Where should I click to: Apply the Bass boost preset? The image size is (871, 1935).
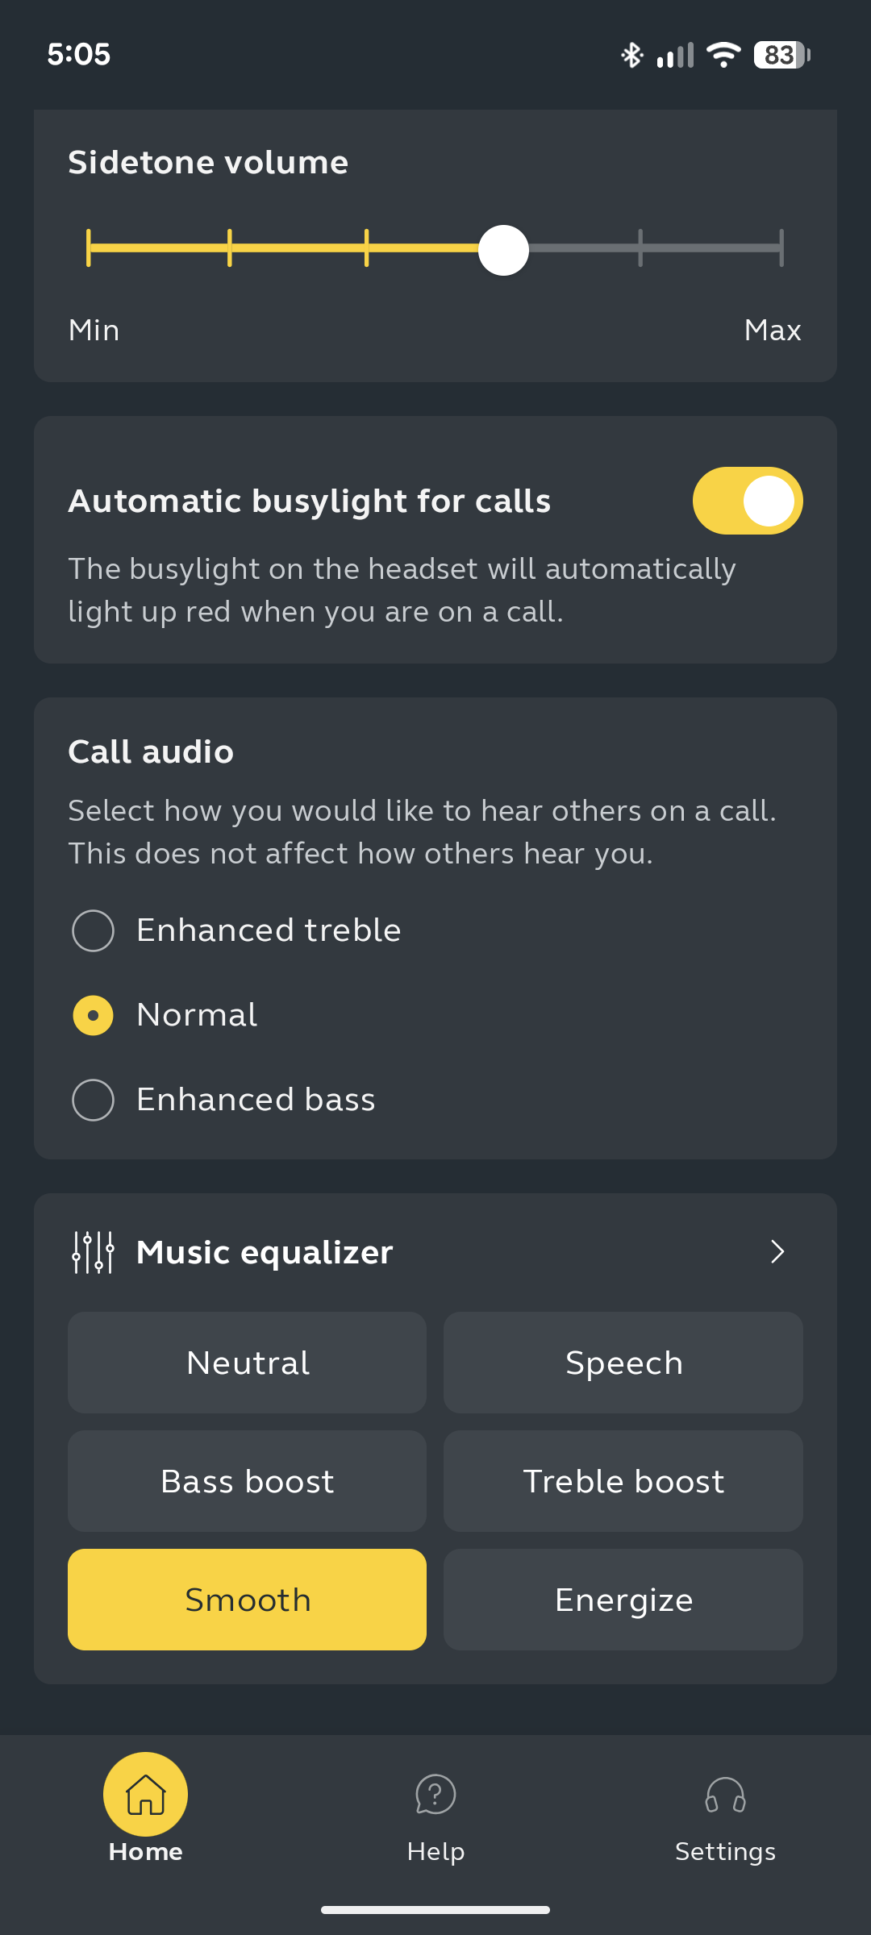pos(247,1481)
